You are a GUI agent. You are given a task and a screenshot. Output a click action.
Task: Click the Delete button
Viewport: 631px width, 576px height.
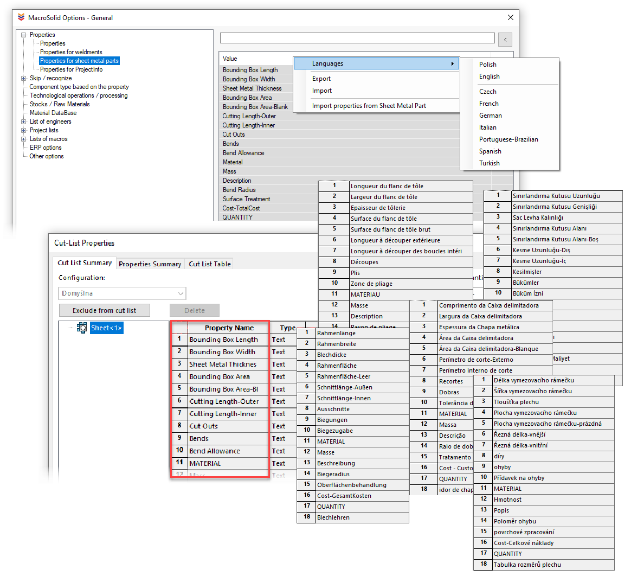pyautogui.click(x=195, y=310)
